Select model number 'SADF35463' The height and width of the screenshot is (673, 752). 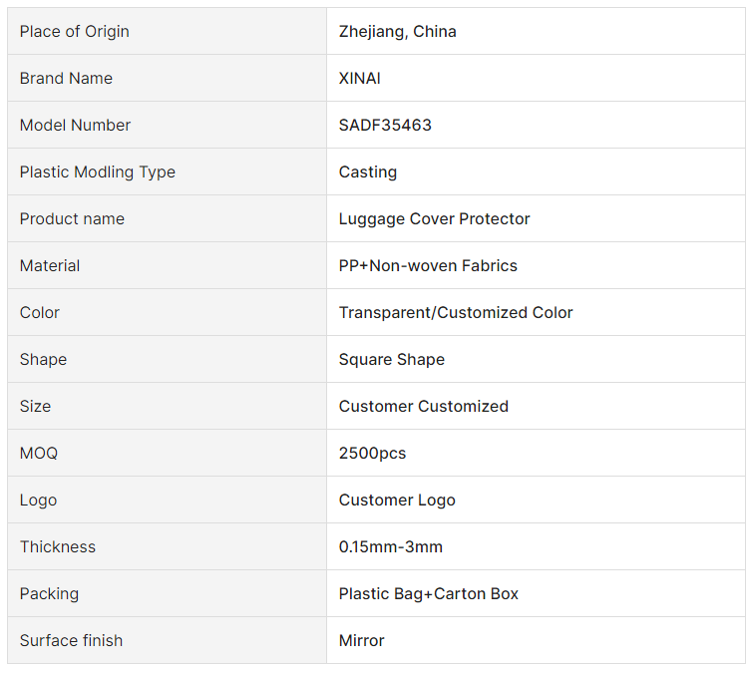coord(385,126)
